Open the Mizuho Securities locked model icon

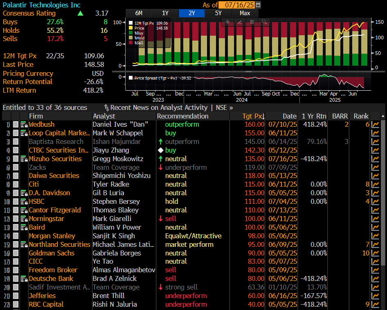pos(24,159)
